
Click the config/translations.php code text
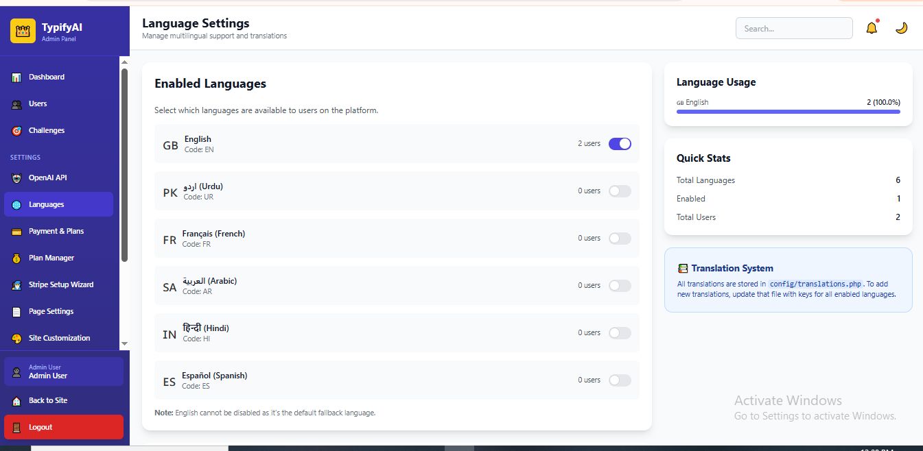(815, 284)
